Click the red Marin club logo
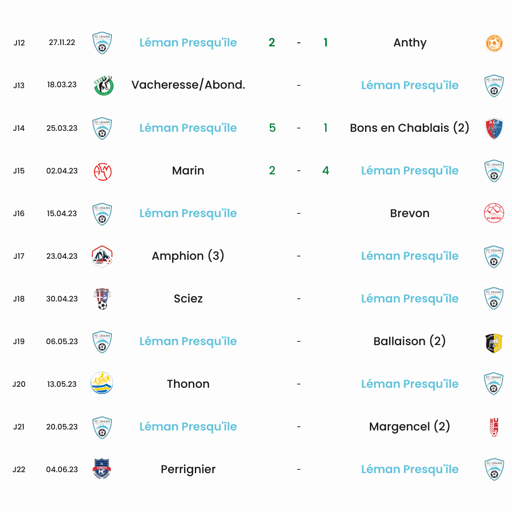Image resolution: width=512 pixels, height=512 pixels. point(102,171)
